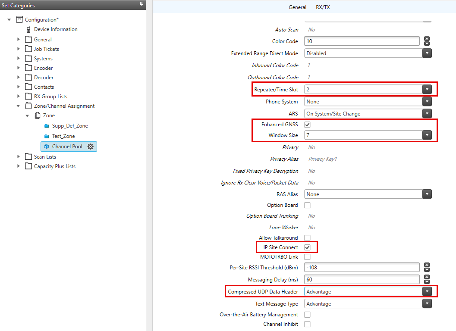The width and height of the screenshot is (456, 331).
Task: Select the Device Information icon in the tree
Action: coord(29,29)
